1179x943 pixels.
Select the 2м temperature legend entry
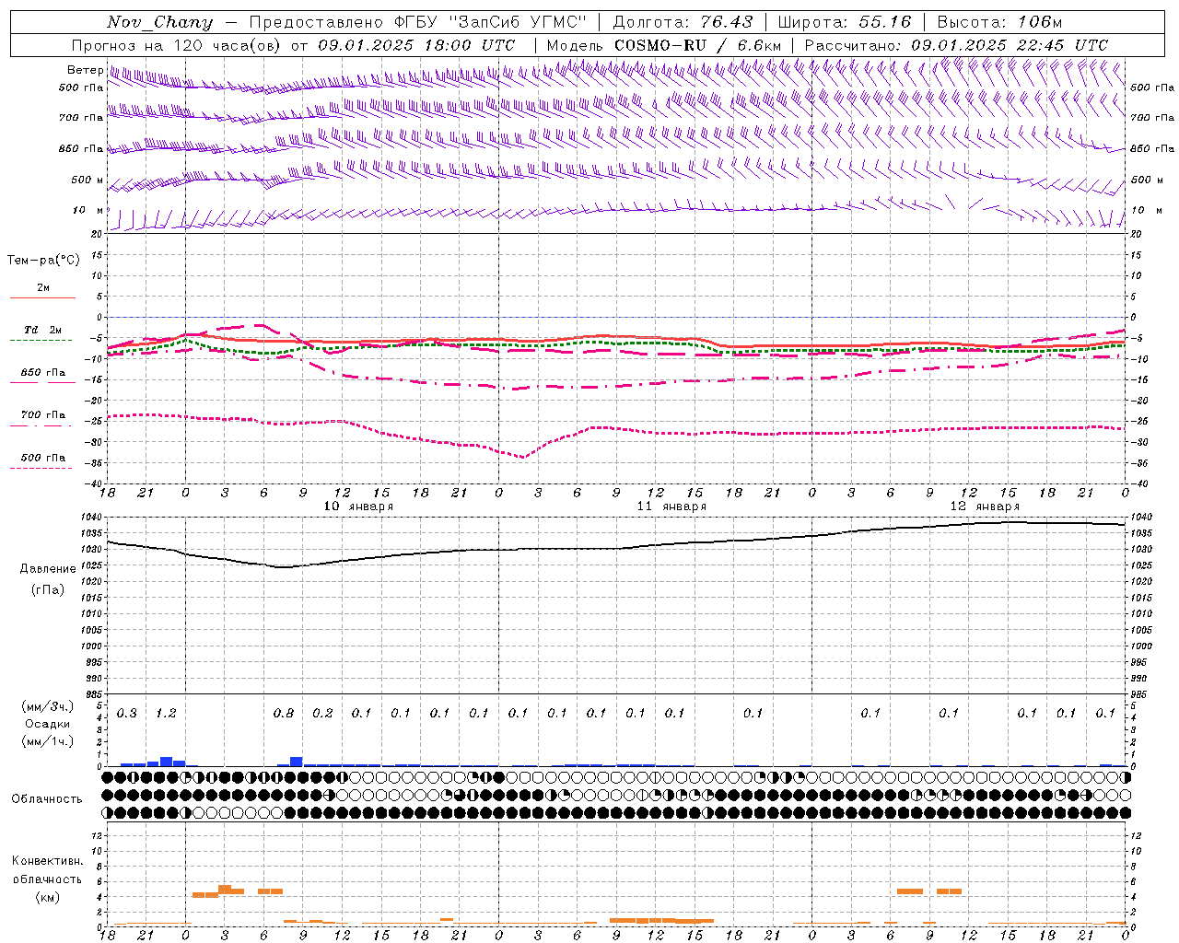pos(43,287)
